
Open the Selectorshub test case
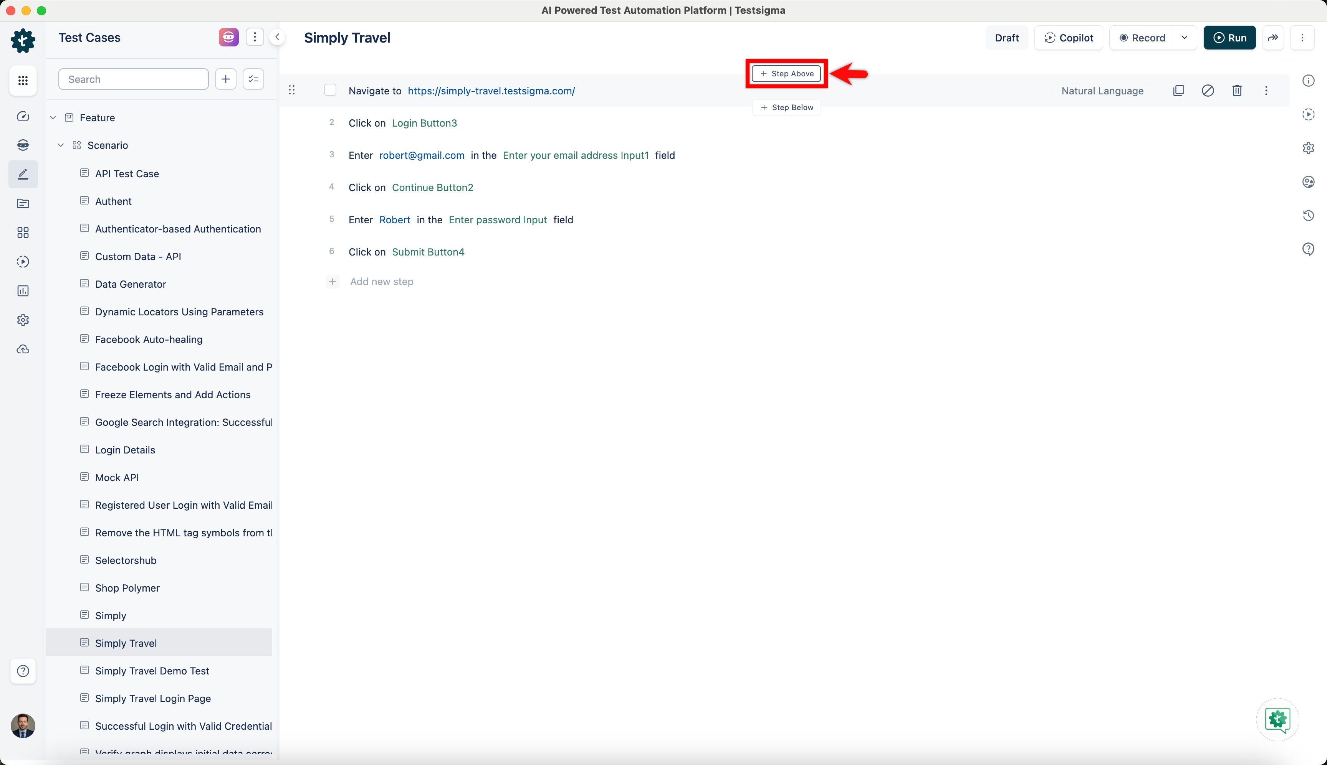(126, 561)
